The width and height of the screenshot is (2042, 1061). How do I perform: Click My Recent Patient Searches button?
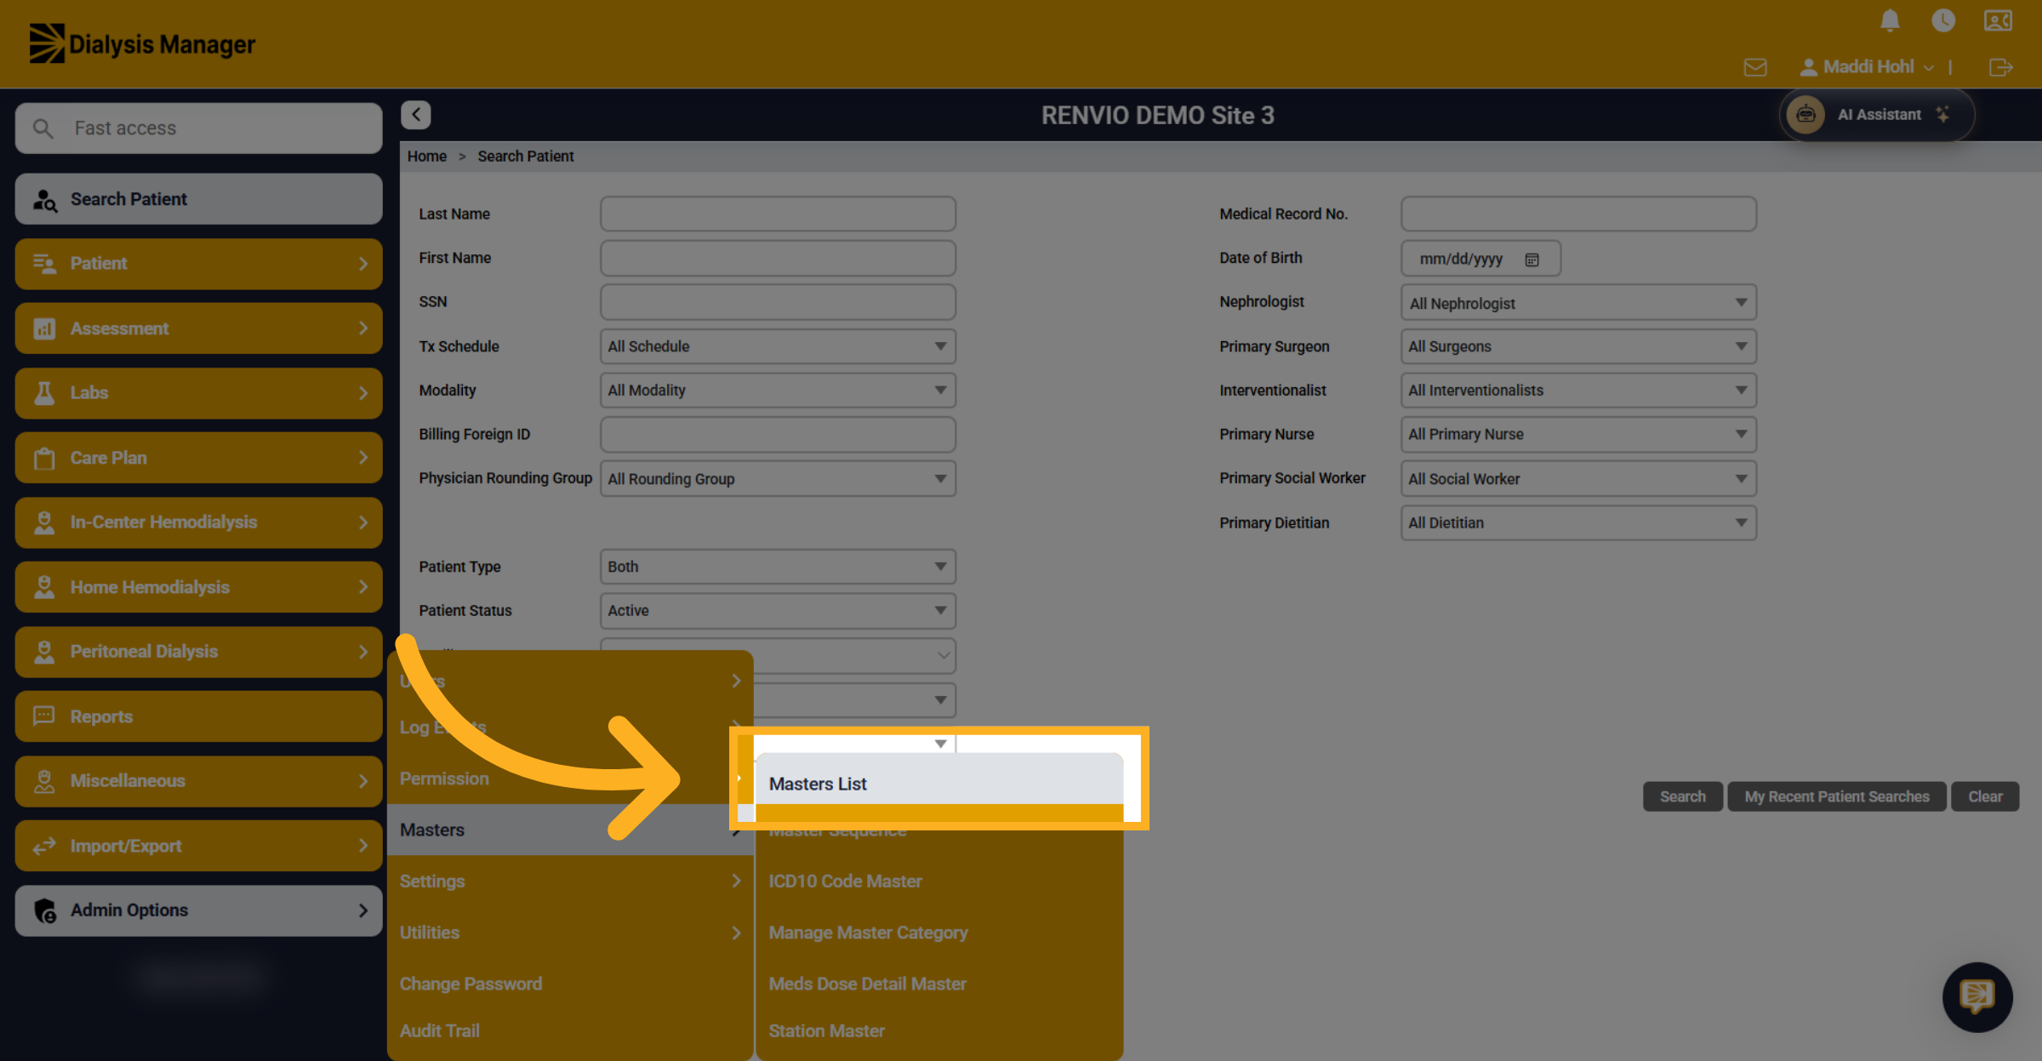coord(1837,796)
